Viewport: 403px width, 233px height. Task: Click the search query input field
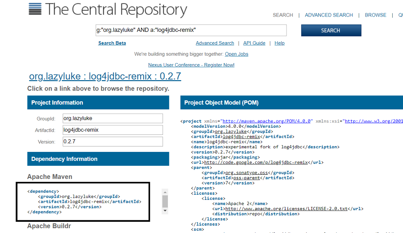pos(191,30)
